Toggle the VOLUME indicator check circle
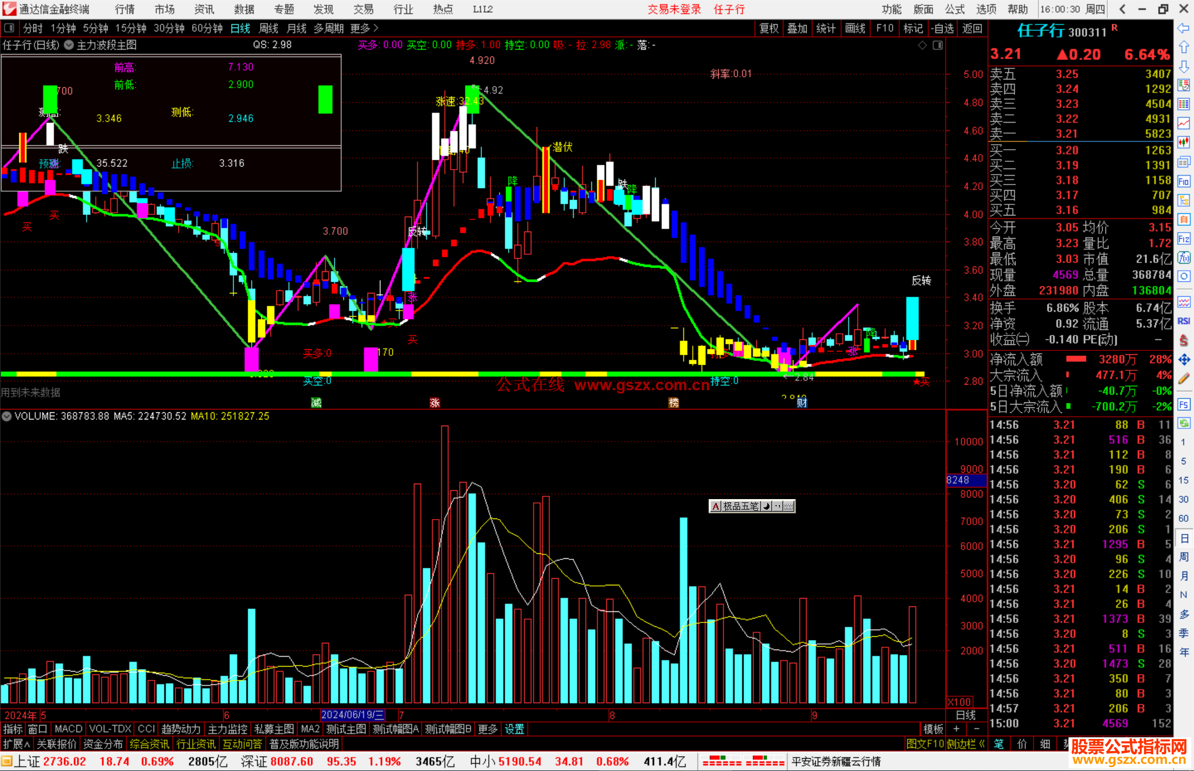The height and width of the screenshot is (771, 1194). (7, 416)
